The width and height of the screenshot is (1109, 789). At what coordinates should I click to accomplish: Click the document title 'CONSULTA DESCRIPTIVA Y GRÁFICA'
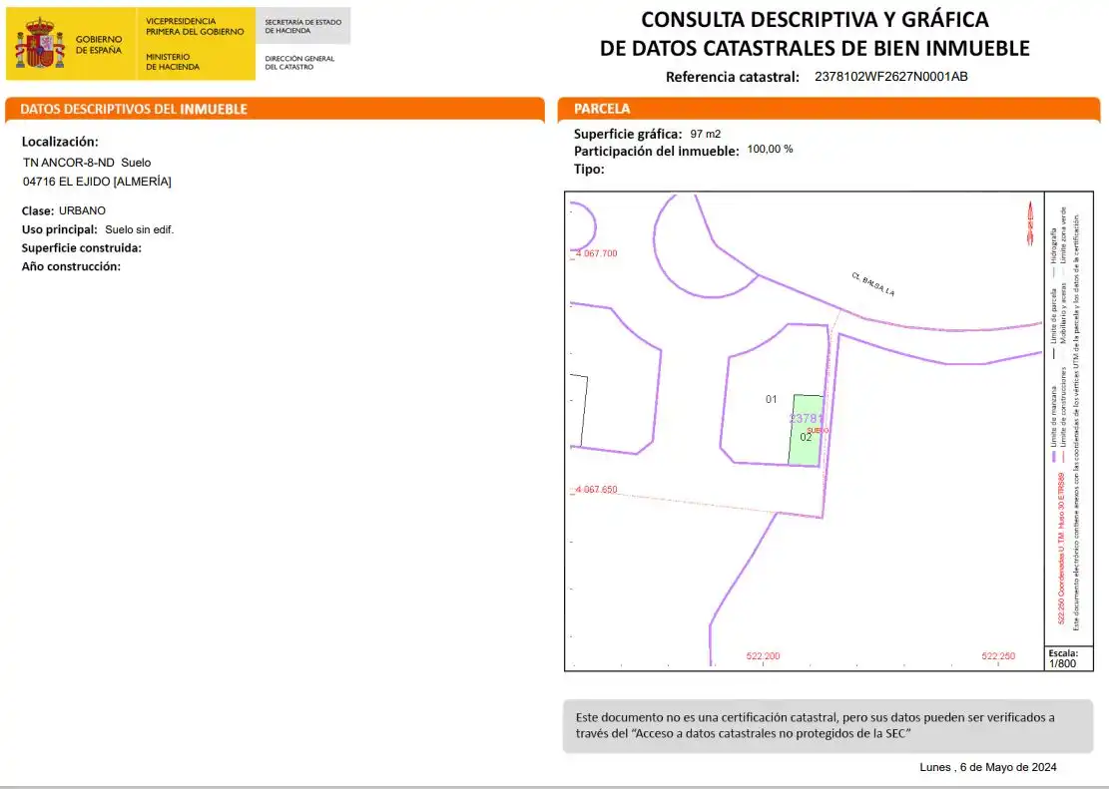(815, 19)
